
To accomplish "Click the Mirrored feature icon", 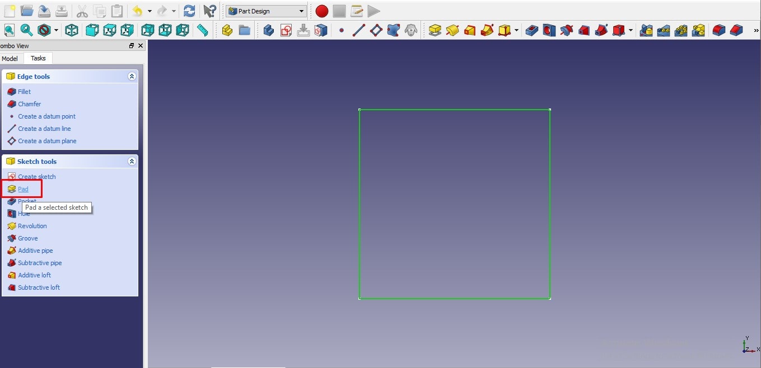I will [x=646, y=30].
